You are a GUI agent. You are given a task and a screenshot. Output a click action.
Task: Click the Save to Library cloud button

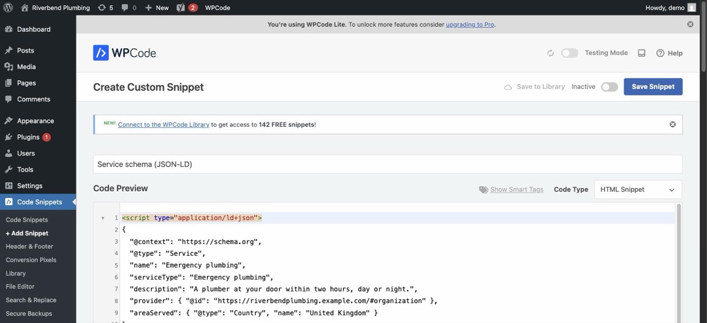[534, 87]
